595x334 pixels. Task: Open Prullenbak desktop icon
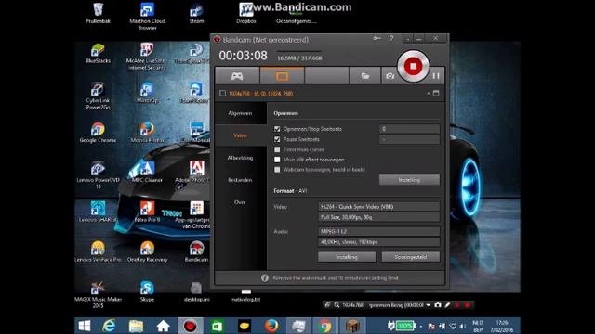[x=98, y=13]
